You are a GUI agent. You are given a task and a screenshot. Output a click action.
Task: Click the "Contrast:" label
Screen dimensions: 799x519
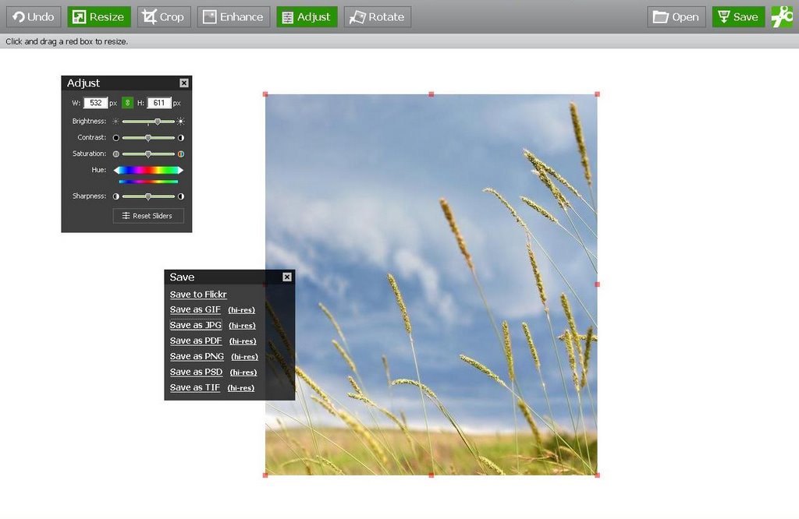(x=92, y=137)
